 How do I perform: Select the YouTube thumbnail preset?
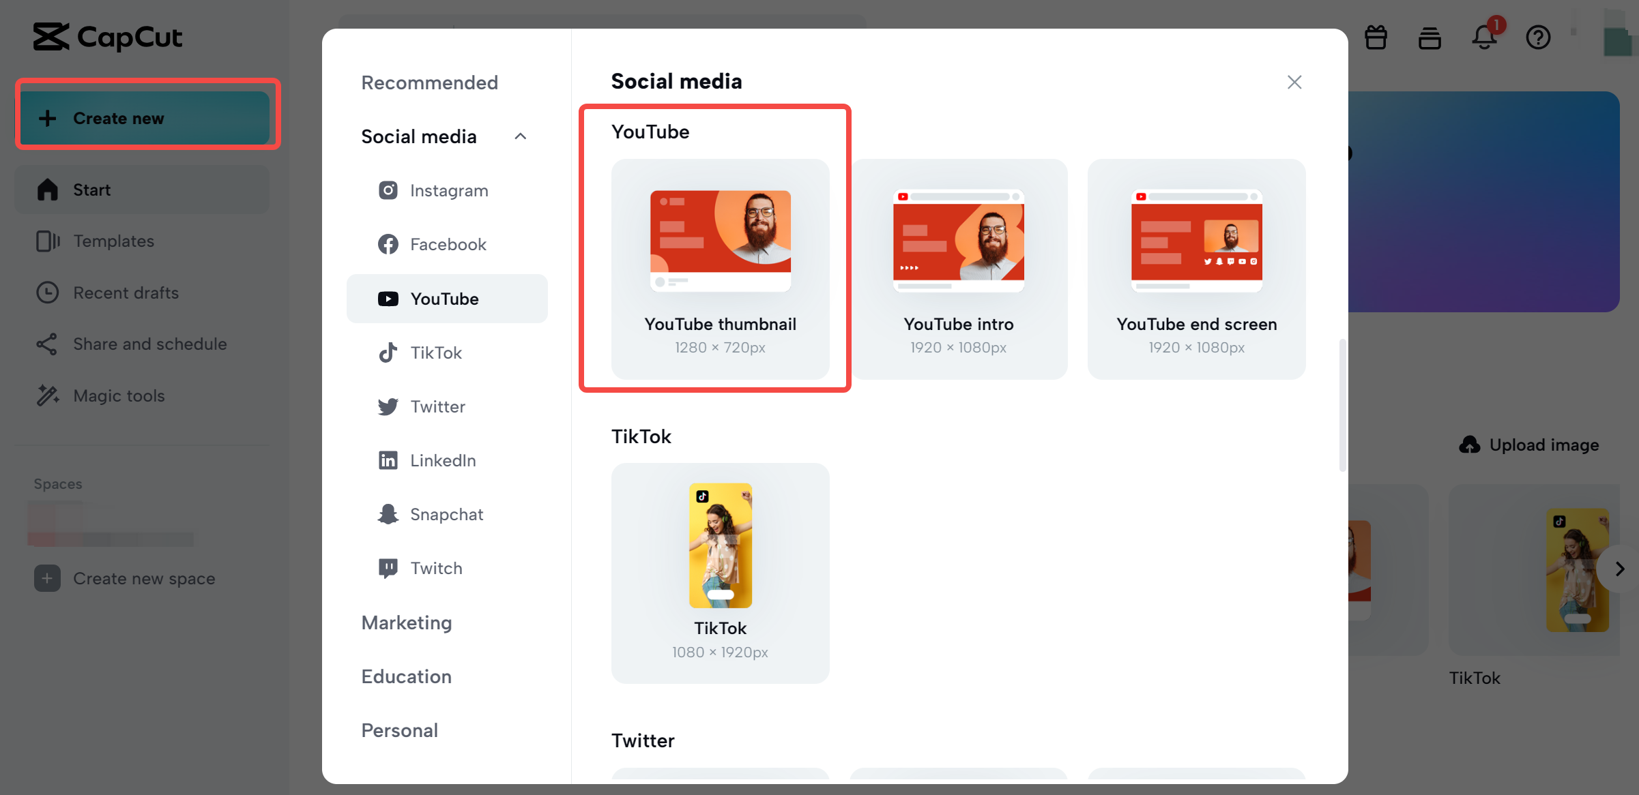721,269
